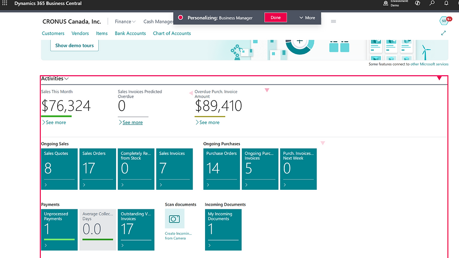
Task: Click CRONUS Canada, Inc. company name
Action: 72,21
